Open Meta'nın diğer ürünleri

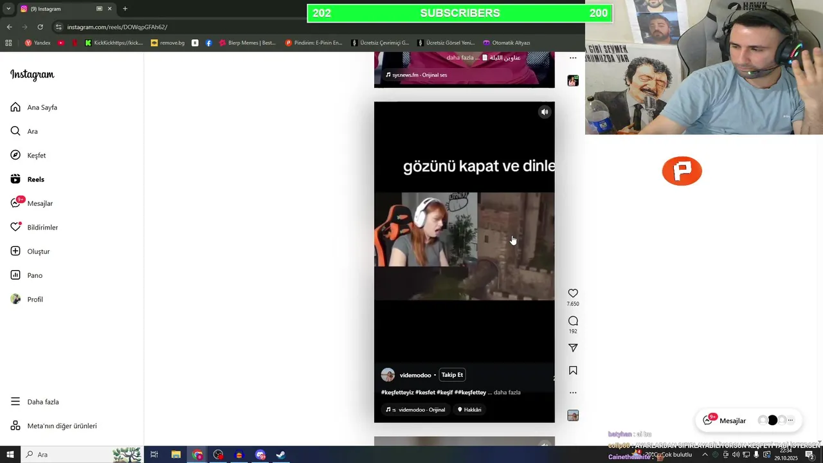tap(54, 426)
